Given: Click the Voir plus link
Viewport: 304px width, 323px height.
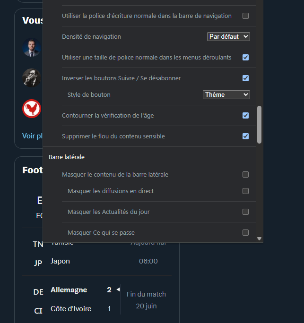Looking at the screenshot, I should click(32, 136).
